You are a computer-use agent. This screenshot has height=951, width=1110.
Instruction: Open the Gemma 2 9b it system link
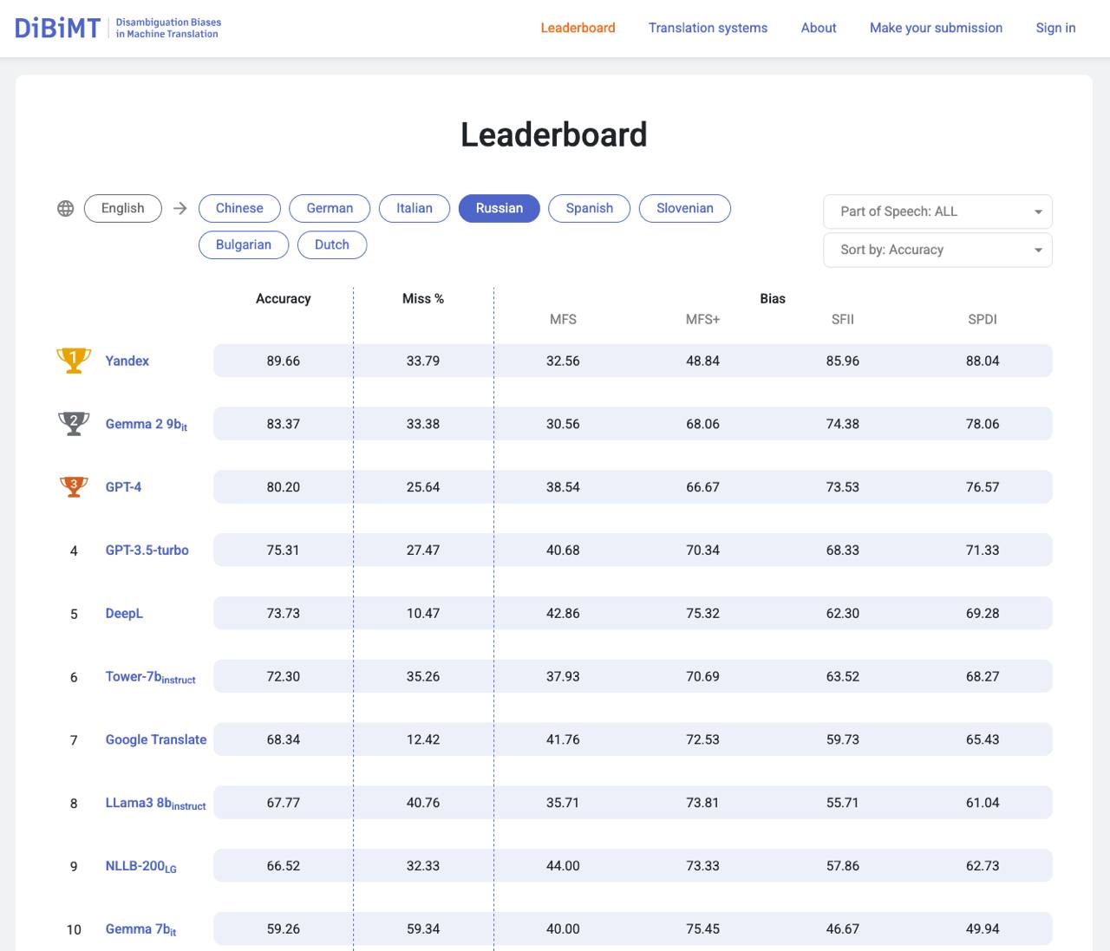click(147, 424)
